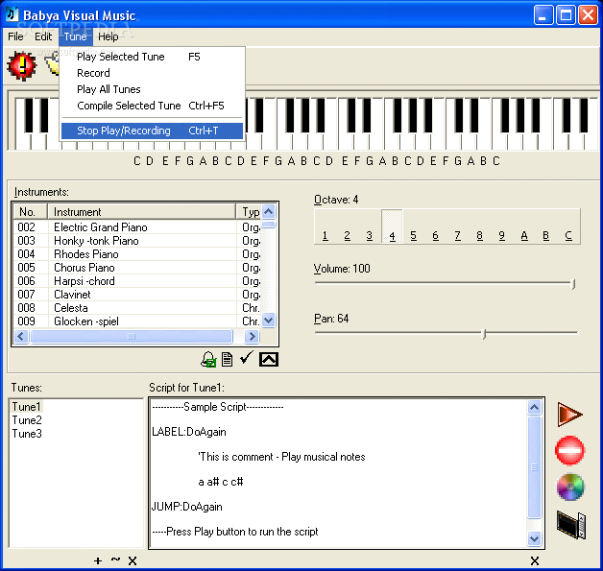Select Chorus Piano instrument
The height and width of the screenshot is (571, 603).
pos(137,268)
